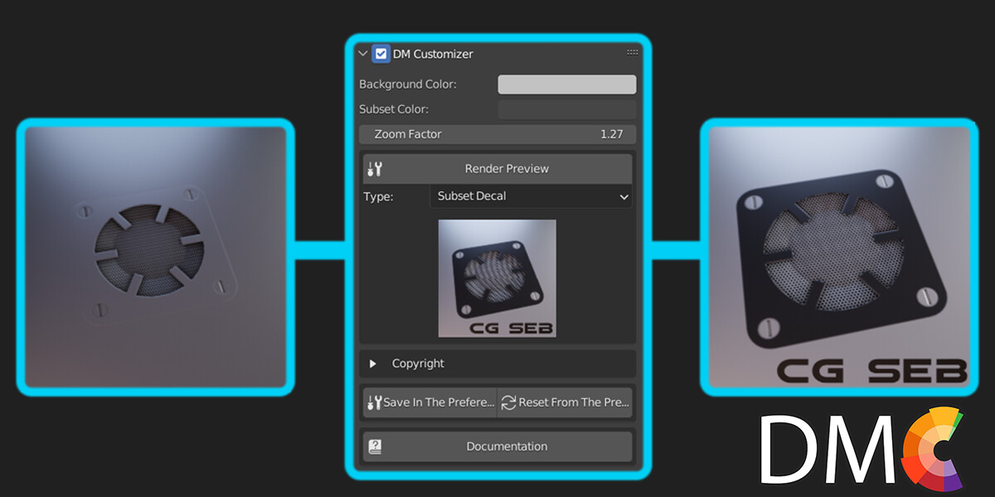
Task: Click the DM Customizer panel title
Action: point(433,53)
